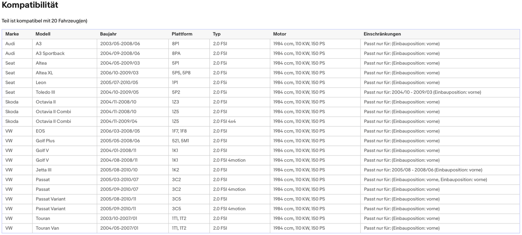The width and height of the screenshot is (522, 235).
Task: Click the 2.0 FSI 4x4 type cell
Action: point(224,122)
